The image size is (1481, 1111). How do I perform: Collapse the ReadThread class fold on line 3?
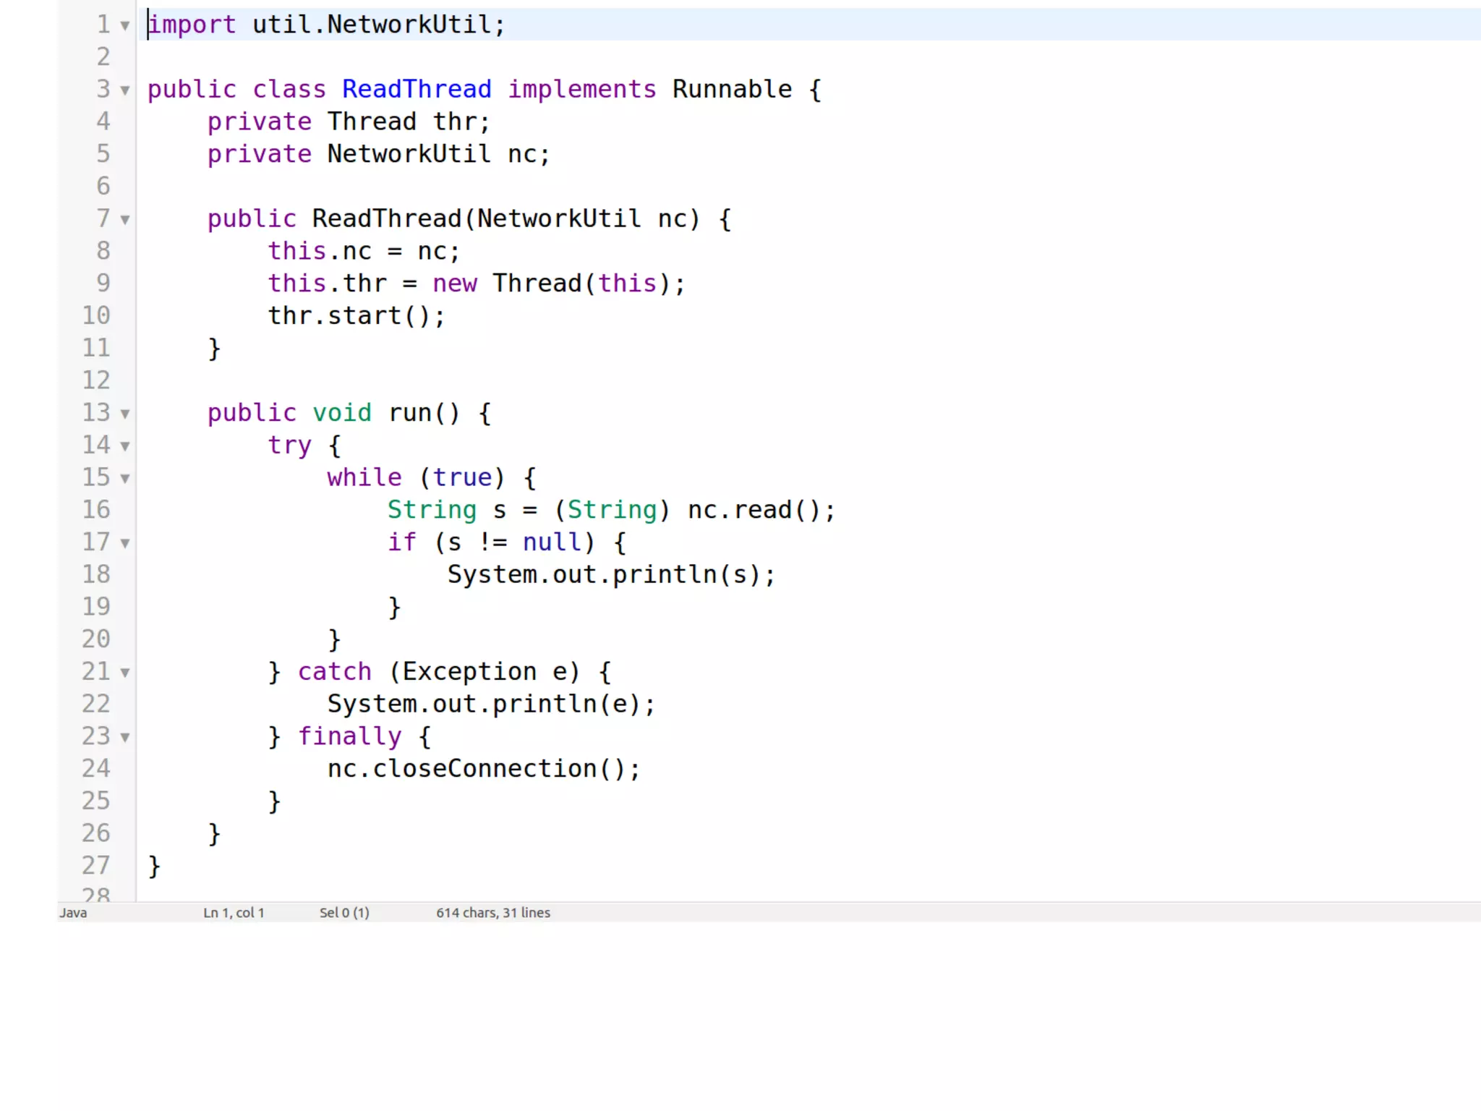click(125, 90)
